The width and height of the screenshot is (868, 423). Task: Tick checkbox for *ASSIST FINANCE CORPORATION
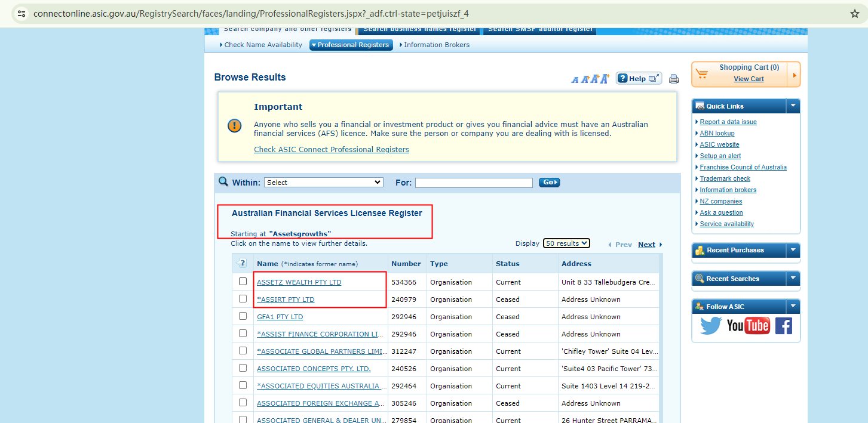point(243,334)
